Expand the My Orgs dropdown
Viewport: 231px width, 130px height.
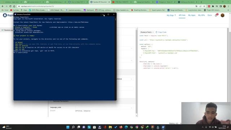tap(171, 15)
